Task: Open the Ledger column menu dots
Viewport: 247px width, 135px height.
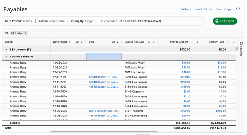Action: click(46, 42)
